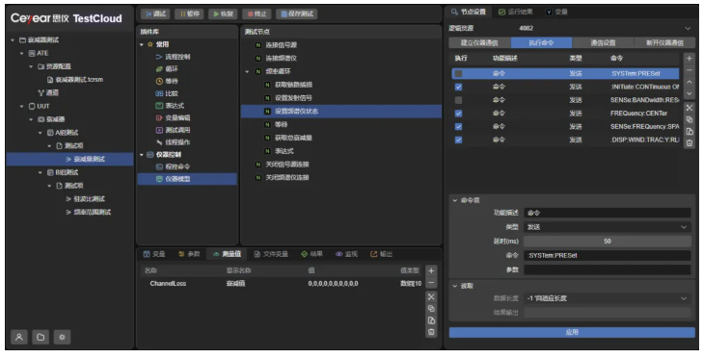The image size is (703, 358).
Task: Uncheck the FREQuency:CENTer command checkbox
Action: click(458, 114)
